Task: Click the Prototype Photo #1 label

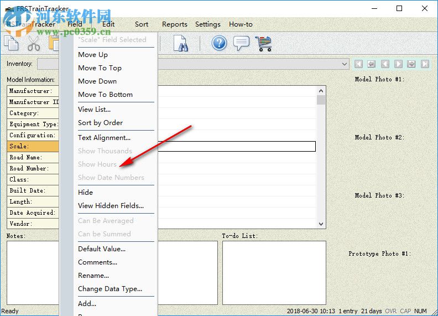Action: click(x=379, y=254)
